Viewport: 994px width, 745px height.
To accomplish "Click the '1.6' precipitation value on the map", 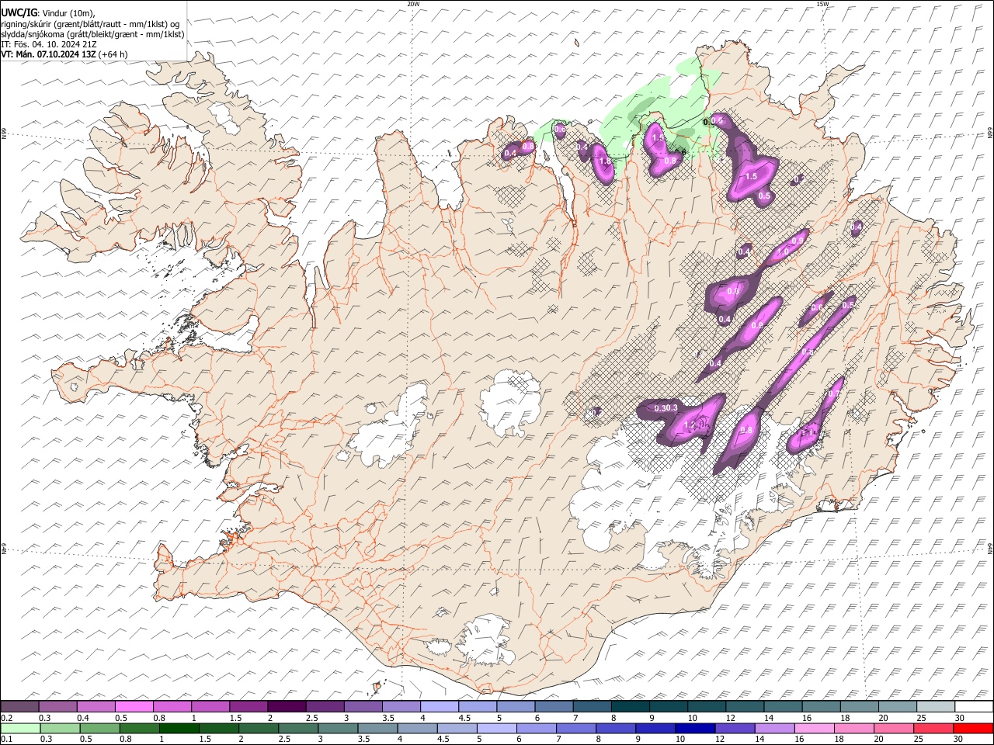I will [x=605, y=161].
